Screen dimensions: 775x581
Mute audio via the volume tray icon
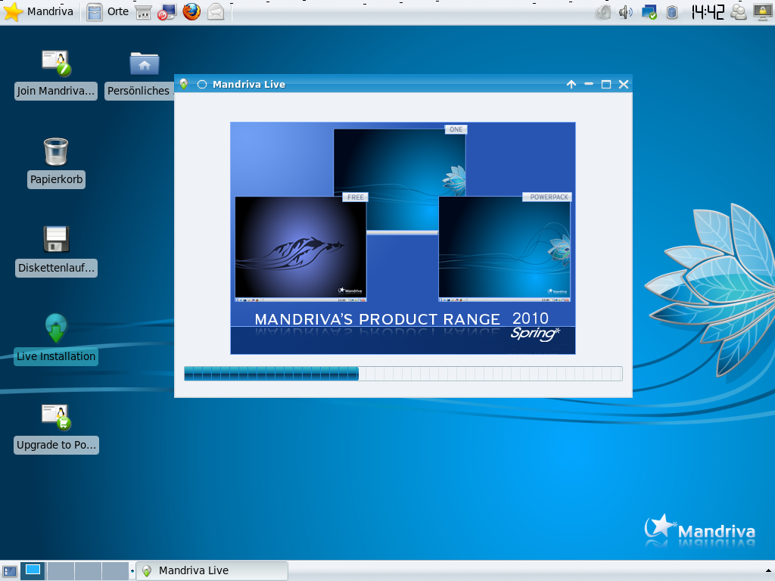pyautogui.click(x=625, y=11)
